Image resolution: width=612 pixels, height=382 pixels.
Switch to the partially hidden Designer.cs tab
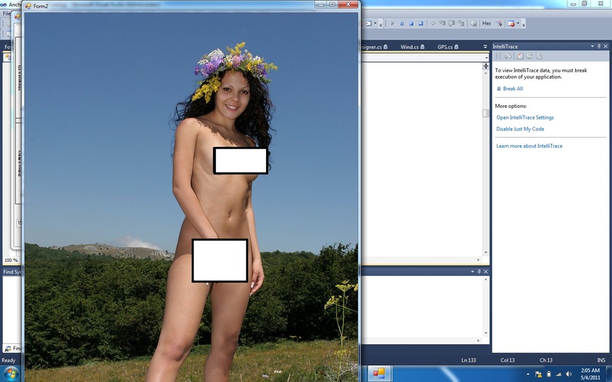point(374,47)
